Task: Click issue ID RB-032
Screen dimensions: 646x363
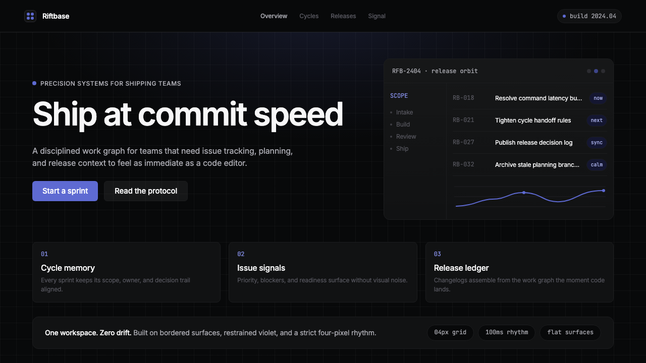Action: [x=463, y=165]
